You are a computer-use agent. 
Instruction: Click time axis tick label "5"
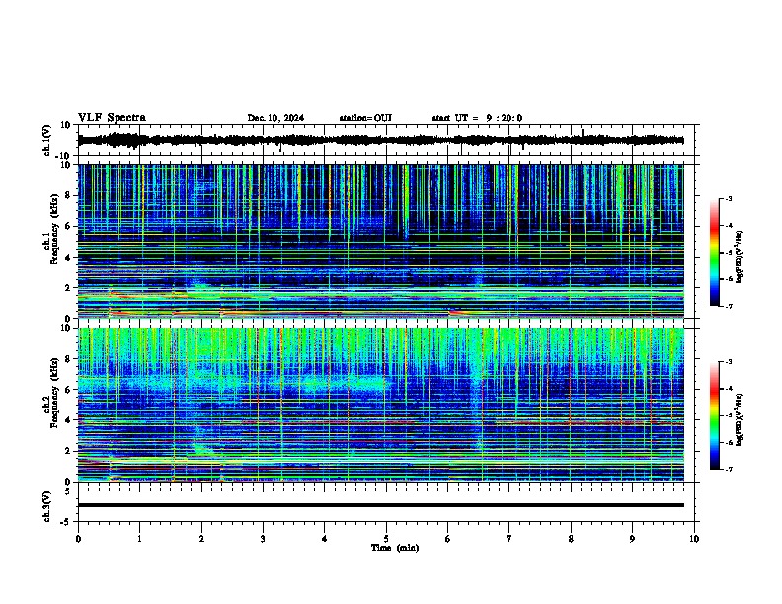[386, 539]
